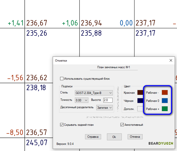Image resolution: width=177 pixels, height=151 pixels.
Task: Pick the 'Красная' color swatch
Action: pyautogui.click(x=140, y=93)
